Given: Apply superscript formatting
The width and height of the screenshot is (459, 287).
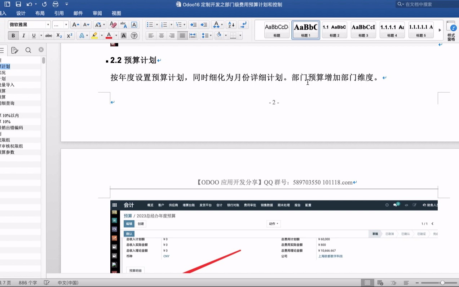Looking at the screenshot, I should point(69,36).
